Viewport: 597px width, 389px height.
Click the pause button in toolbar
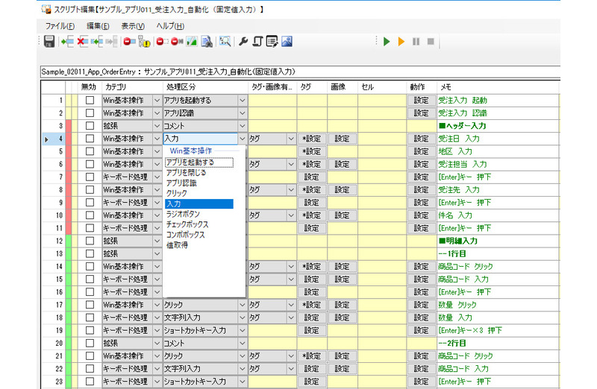pos(416,42)
